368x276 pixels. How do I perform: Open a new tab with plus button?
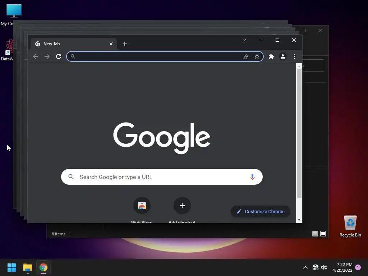(x=125, y=44)
